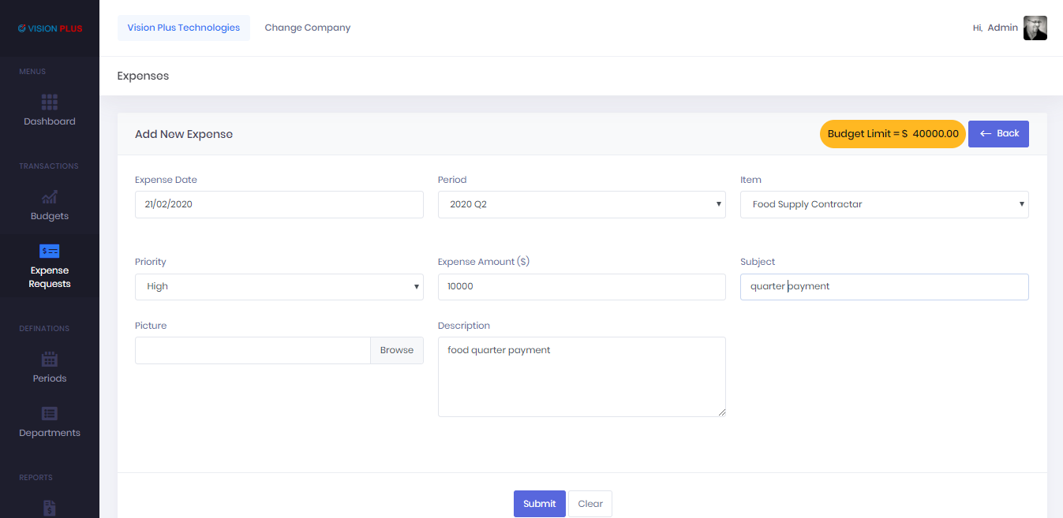Click the reports document icon in sidebar
Image resolution: width=1063 pixels, height=518 pixels.
(50, 508)
